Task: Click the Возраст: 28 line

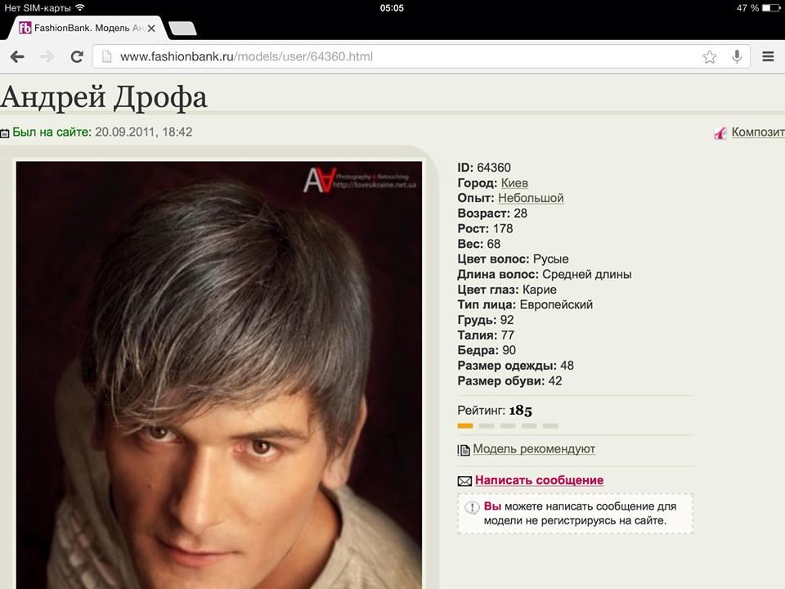Action: pos(492,214)
